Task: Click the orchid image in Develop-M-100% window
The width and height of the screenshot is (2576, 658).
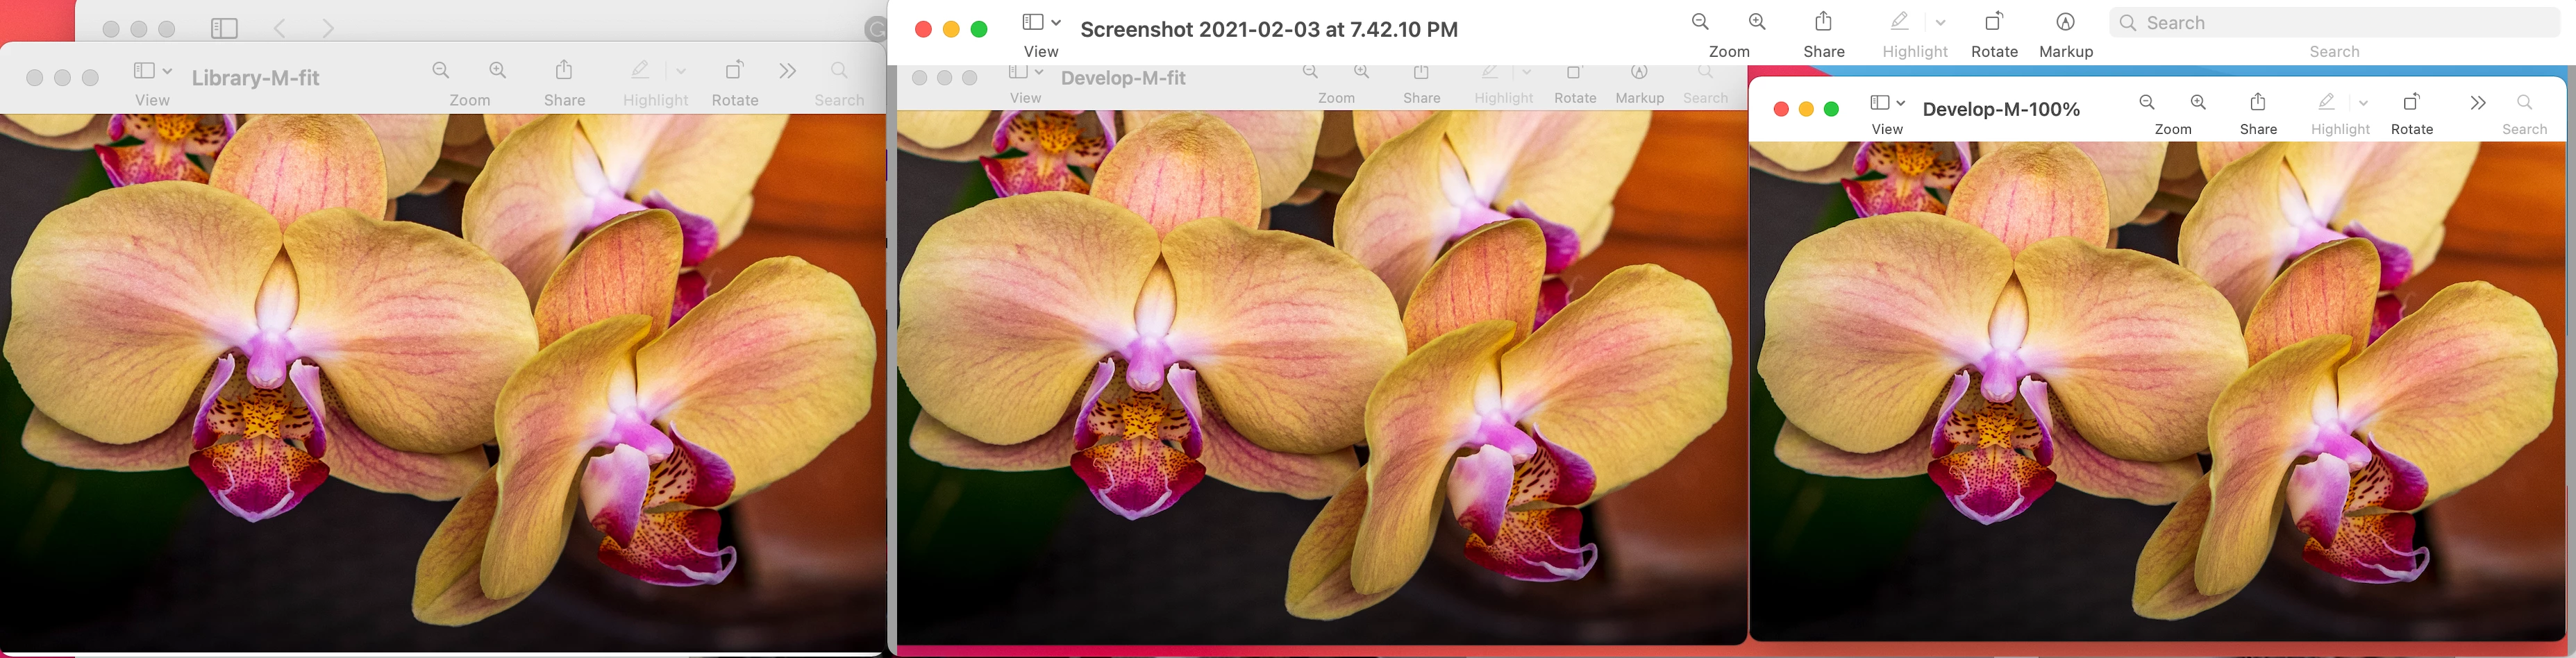Action: pos(2158,390)
